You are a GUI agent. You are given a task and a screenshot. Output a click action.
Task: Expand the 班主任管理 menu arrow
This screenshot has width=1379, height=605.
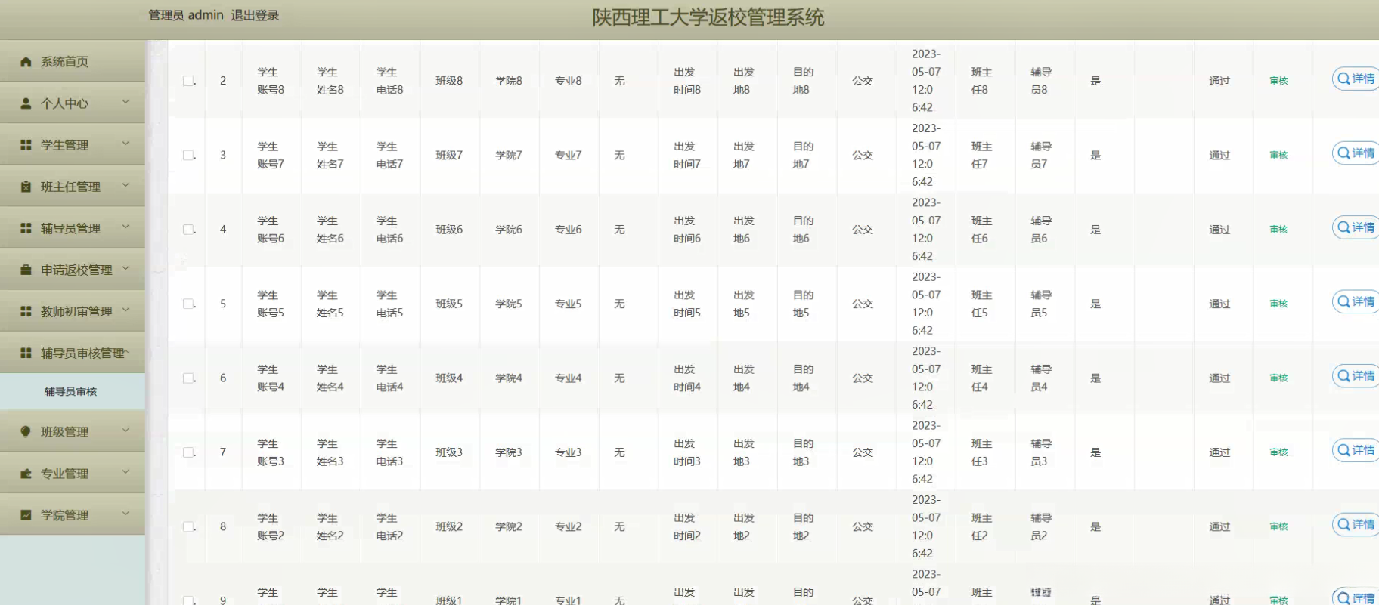click(126, 185)
